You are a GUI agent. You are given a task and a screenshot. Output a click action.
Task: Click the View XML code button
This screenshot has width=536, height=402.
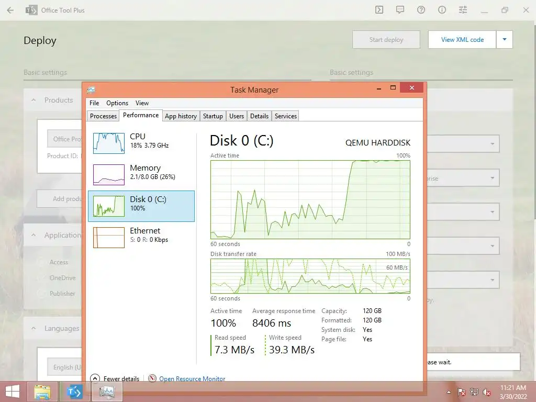click(x=462, y=40)
